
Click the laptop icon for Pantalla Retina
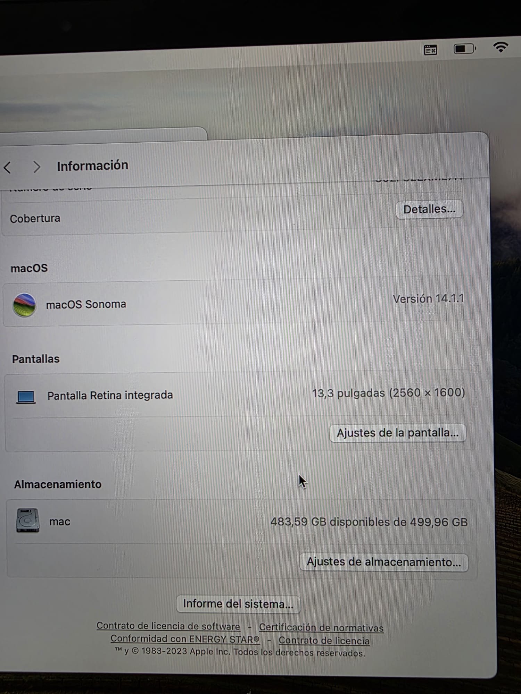pos(26,397)
